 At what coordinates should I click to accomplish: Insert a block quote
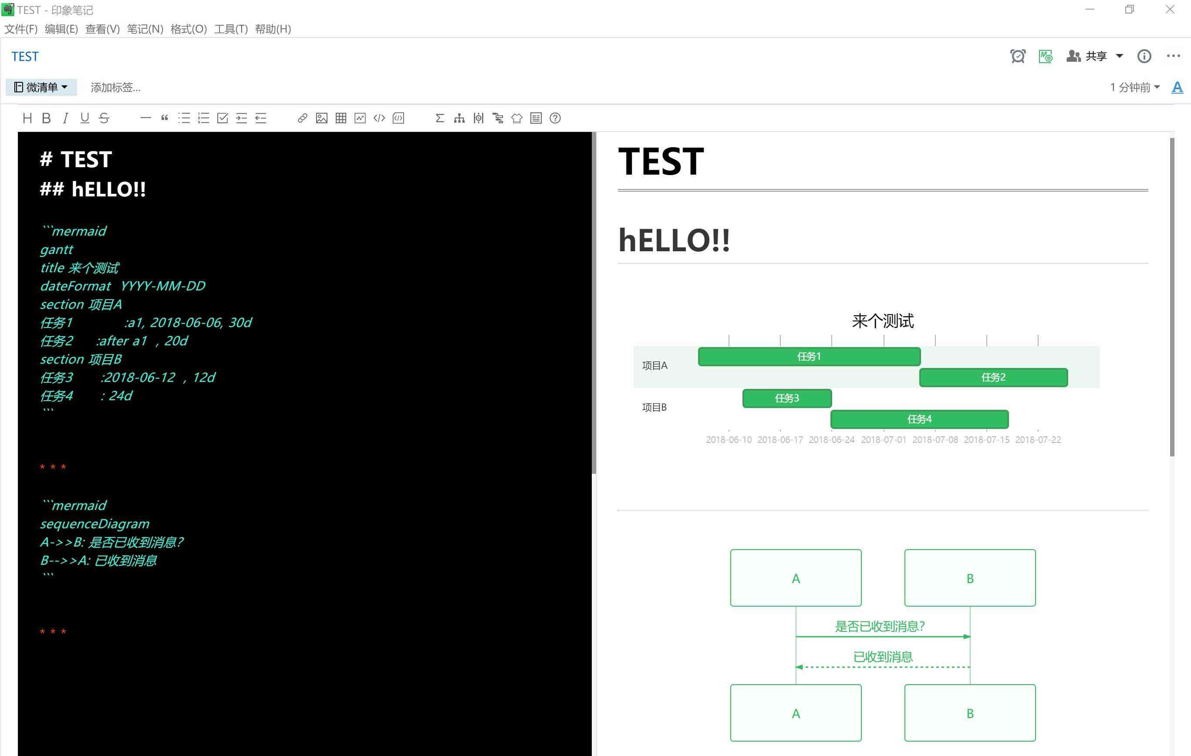[x=165, y=118]
